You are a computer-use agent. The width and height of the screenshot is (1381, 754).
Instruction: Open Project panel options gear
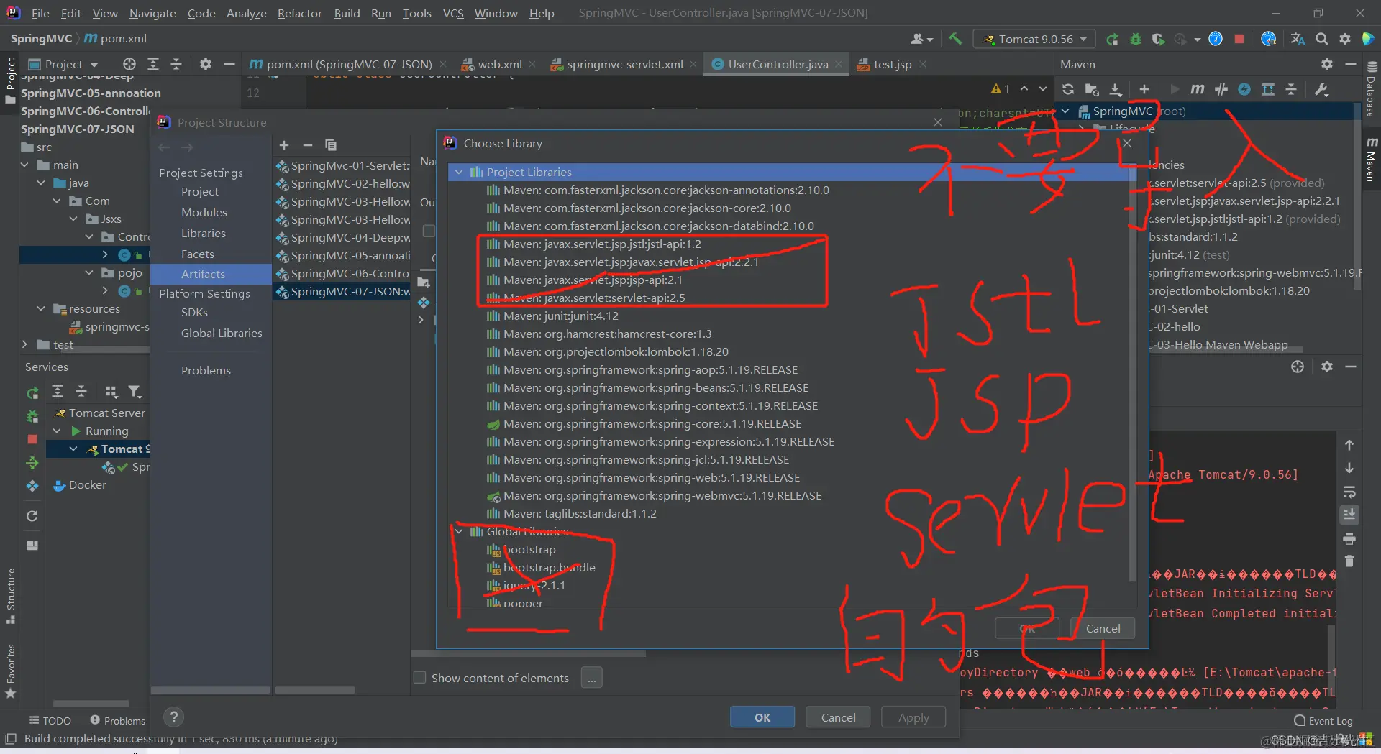[206, 64]
